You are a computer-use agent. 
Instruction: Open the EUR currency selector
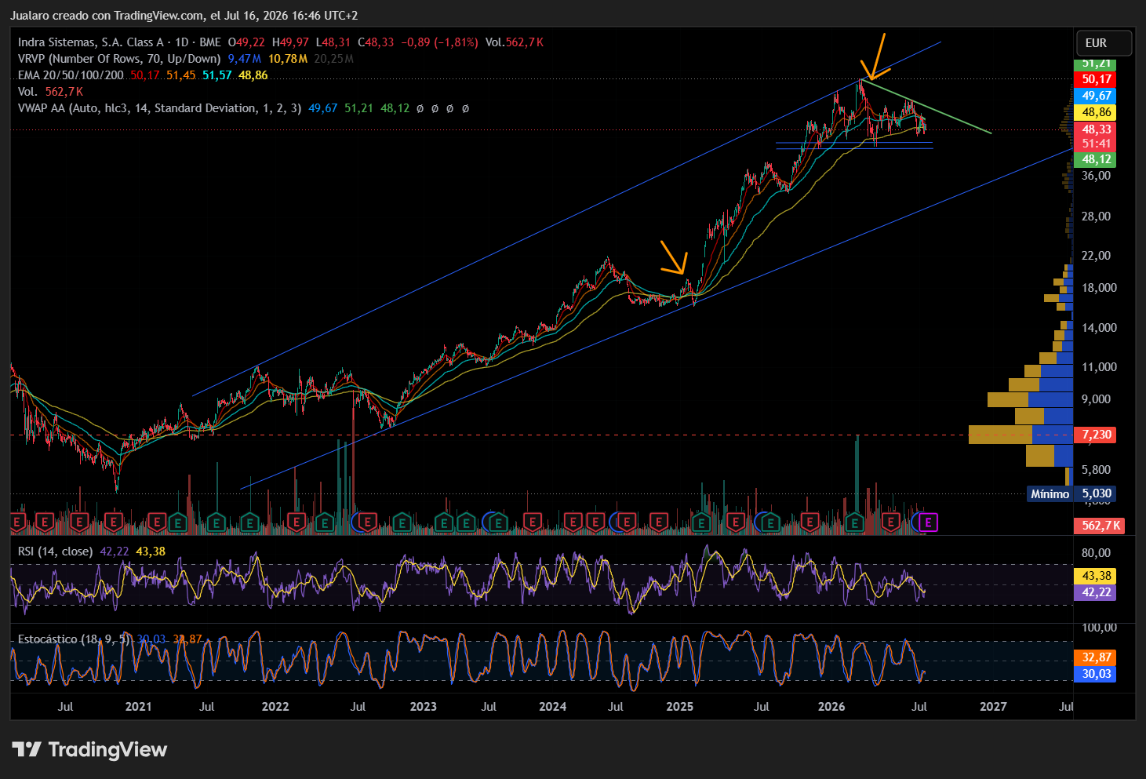(1104, 43)
